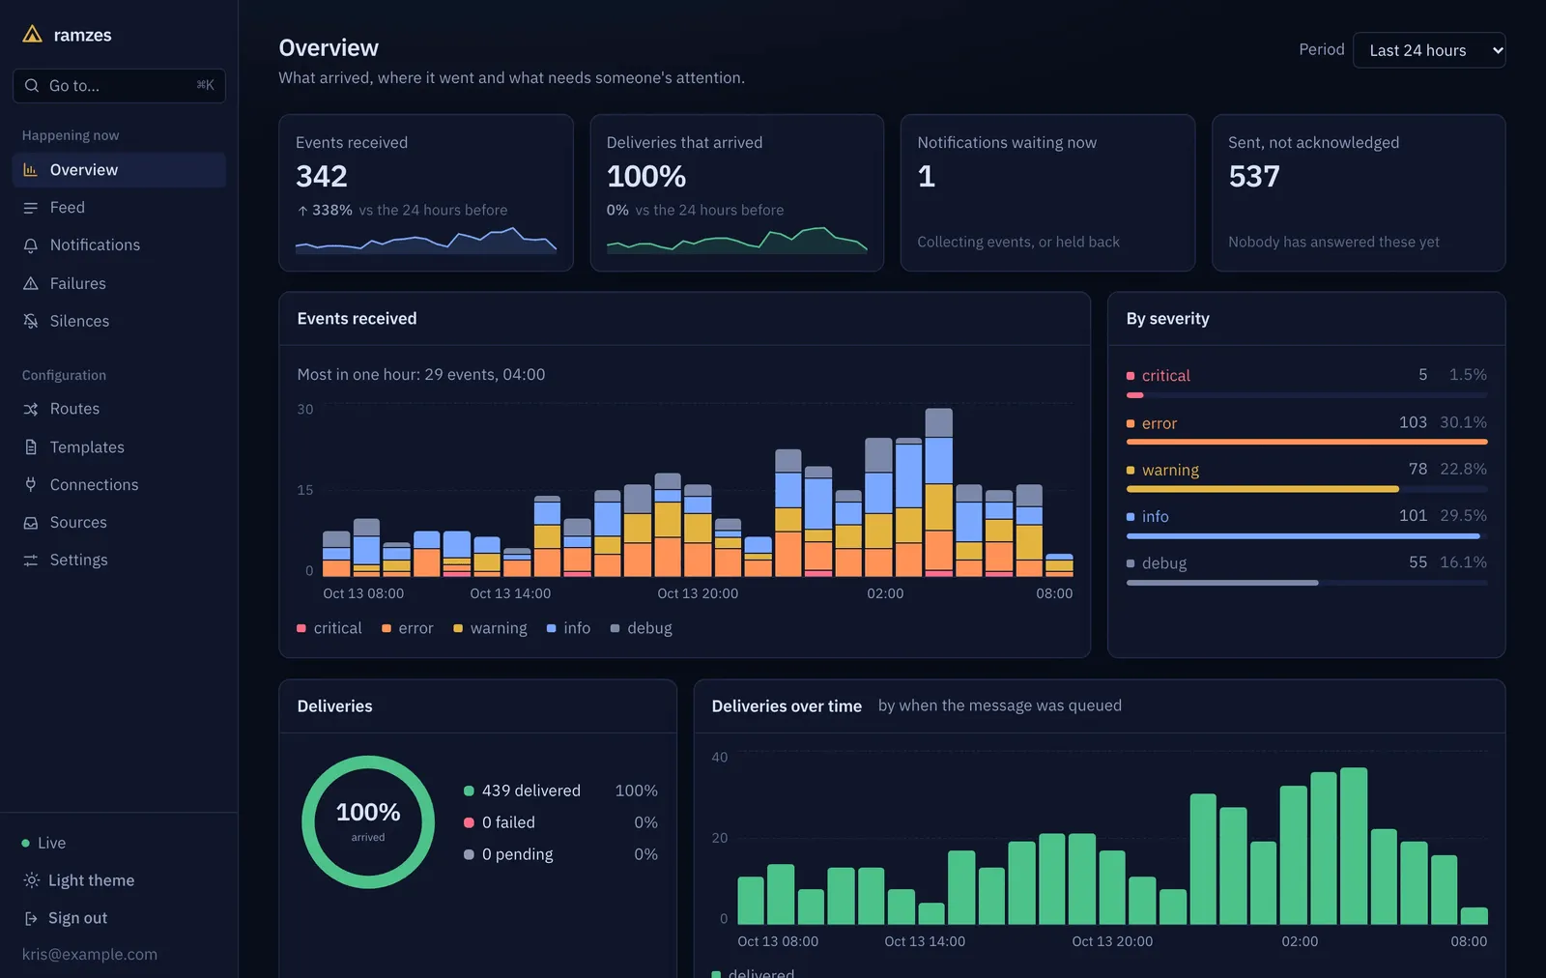Screen dimensions: 1546x978
Task: Go to Notifications in the sidebar
Action: 119,245
